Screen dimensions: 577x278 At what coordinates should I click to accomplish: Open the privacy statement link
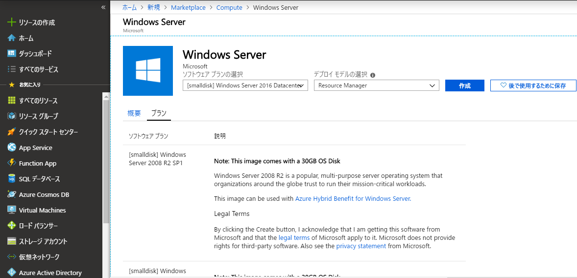361,246
